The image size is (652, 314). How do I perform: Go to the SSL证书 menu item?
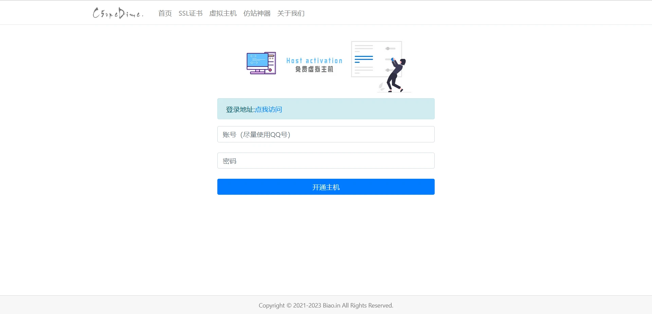pyautogui.click(x=191, y=13)
